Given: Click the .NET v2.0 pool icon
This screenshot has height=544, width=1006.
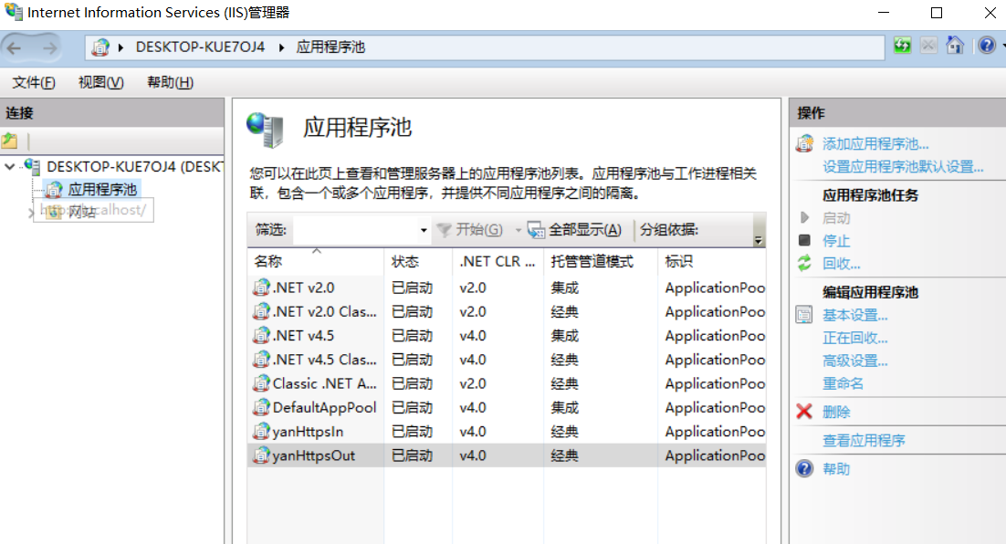Looking at the screenshot, I should 261,288.
